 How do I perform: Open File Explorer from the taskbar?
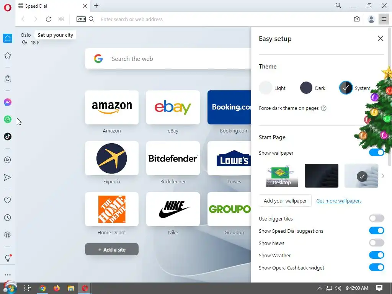click(71, 288)
